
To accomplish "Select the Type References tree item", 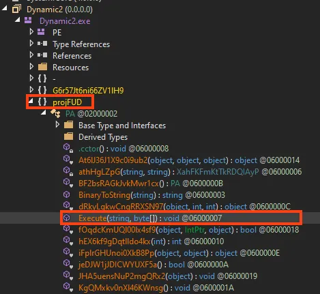I will point(81,44).
